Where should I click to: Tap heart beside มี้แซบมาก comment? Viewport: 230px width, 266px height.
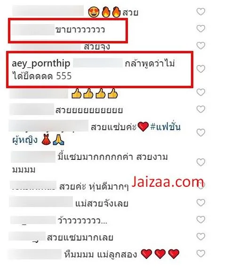click(x=201, y=162)
